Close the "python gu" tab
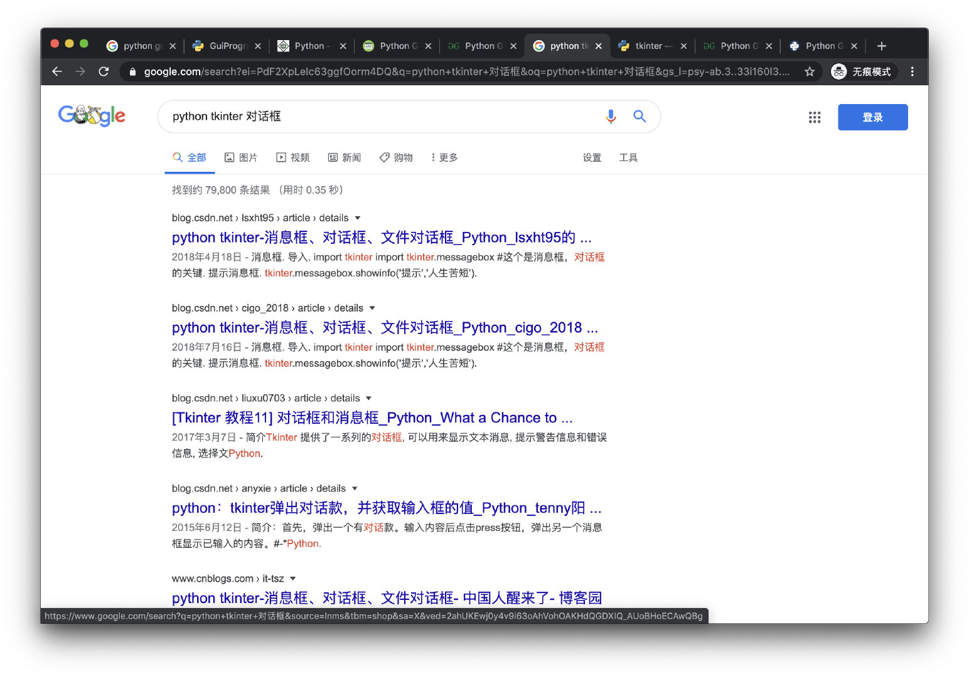The image size is (969, 677). [173, 46]
